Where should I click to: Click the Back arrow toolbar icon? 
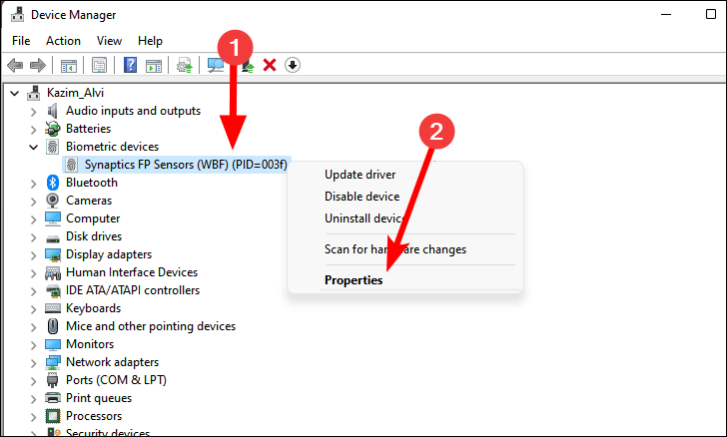[15, 66]
